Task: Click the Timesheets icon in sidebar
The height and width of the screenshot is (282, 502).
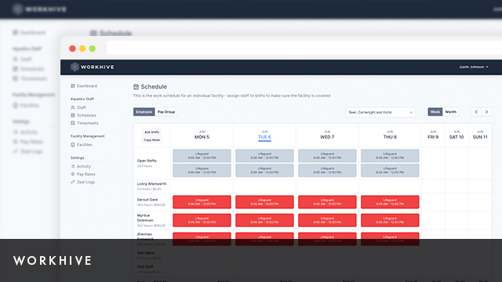Action: [73, 123]
